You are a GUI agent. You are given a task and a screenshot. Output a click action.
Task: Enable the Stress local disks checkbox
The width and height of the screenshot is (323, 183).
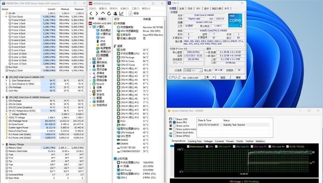175,133
